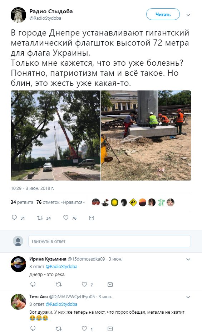Retweet Ирина Кузьмина's reply
Viewport: 202px width, 332px height.
click(x=59, y=285)
